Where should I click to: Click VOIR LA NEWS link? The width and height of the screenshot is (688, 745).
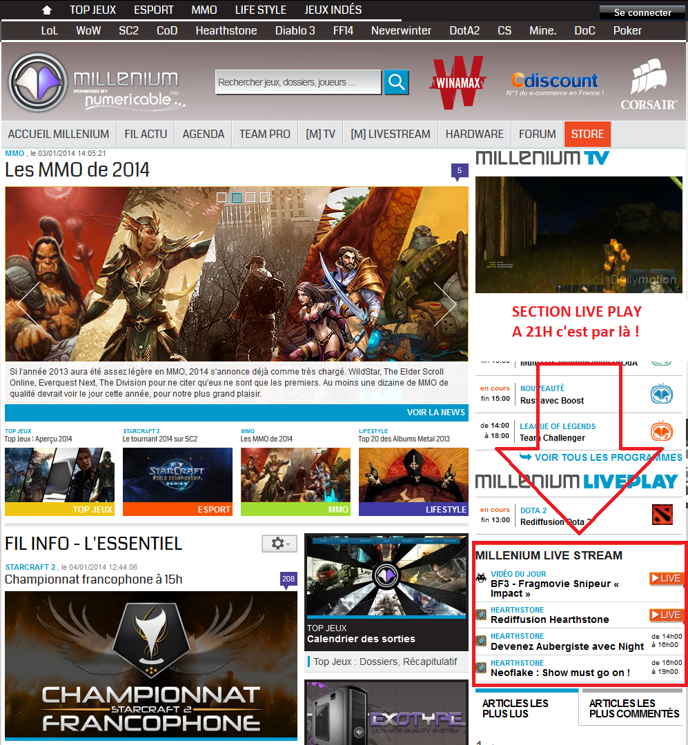(x=436, y=413)
